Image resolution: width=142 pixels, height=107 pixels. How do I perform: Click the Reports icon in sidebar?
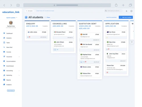(x=4, y=80)
